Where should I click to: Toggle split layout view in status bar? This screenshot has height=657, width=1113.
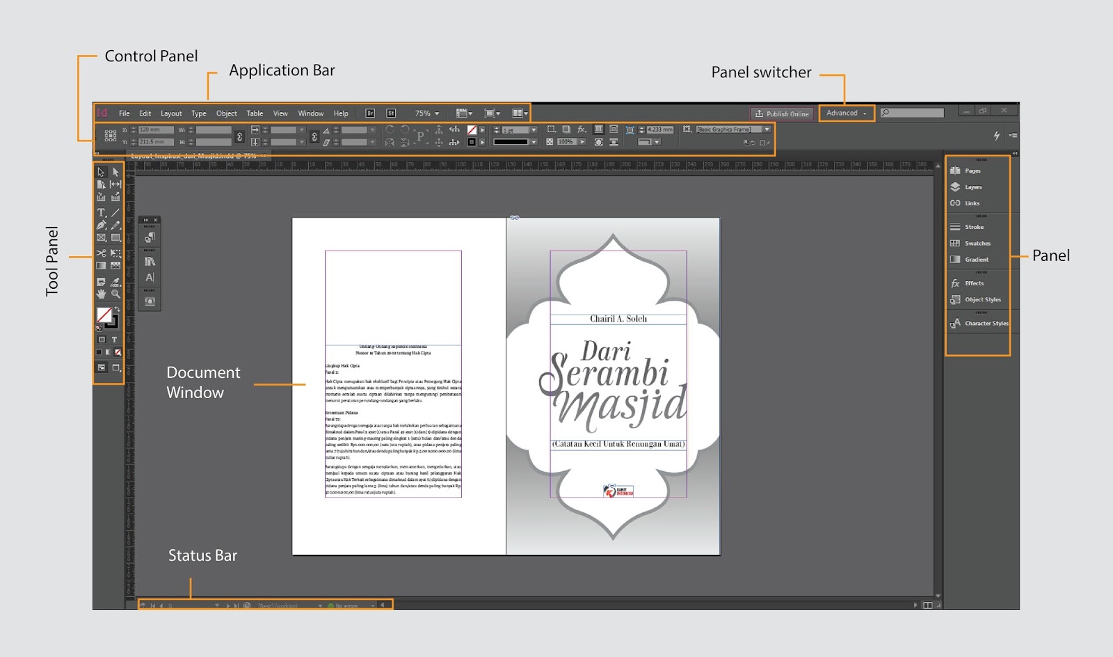coord(927,605)
